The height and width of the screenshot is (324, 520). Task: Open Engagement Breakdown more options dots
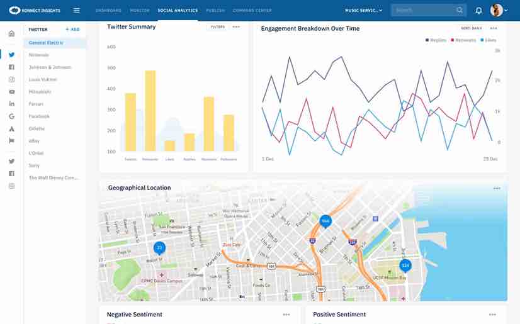click(x=494, y=28)
